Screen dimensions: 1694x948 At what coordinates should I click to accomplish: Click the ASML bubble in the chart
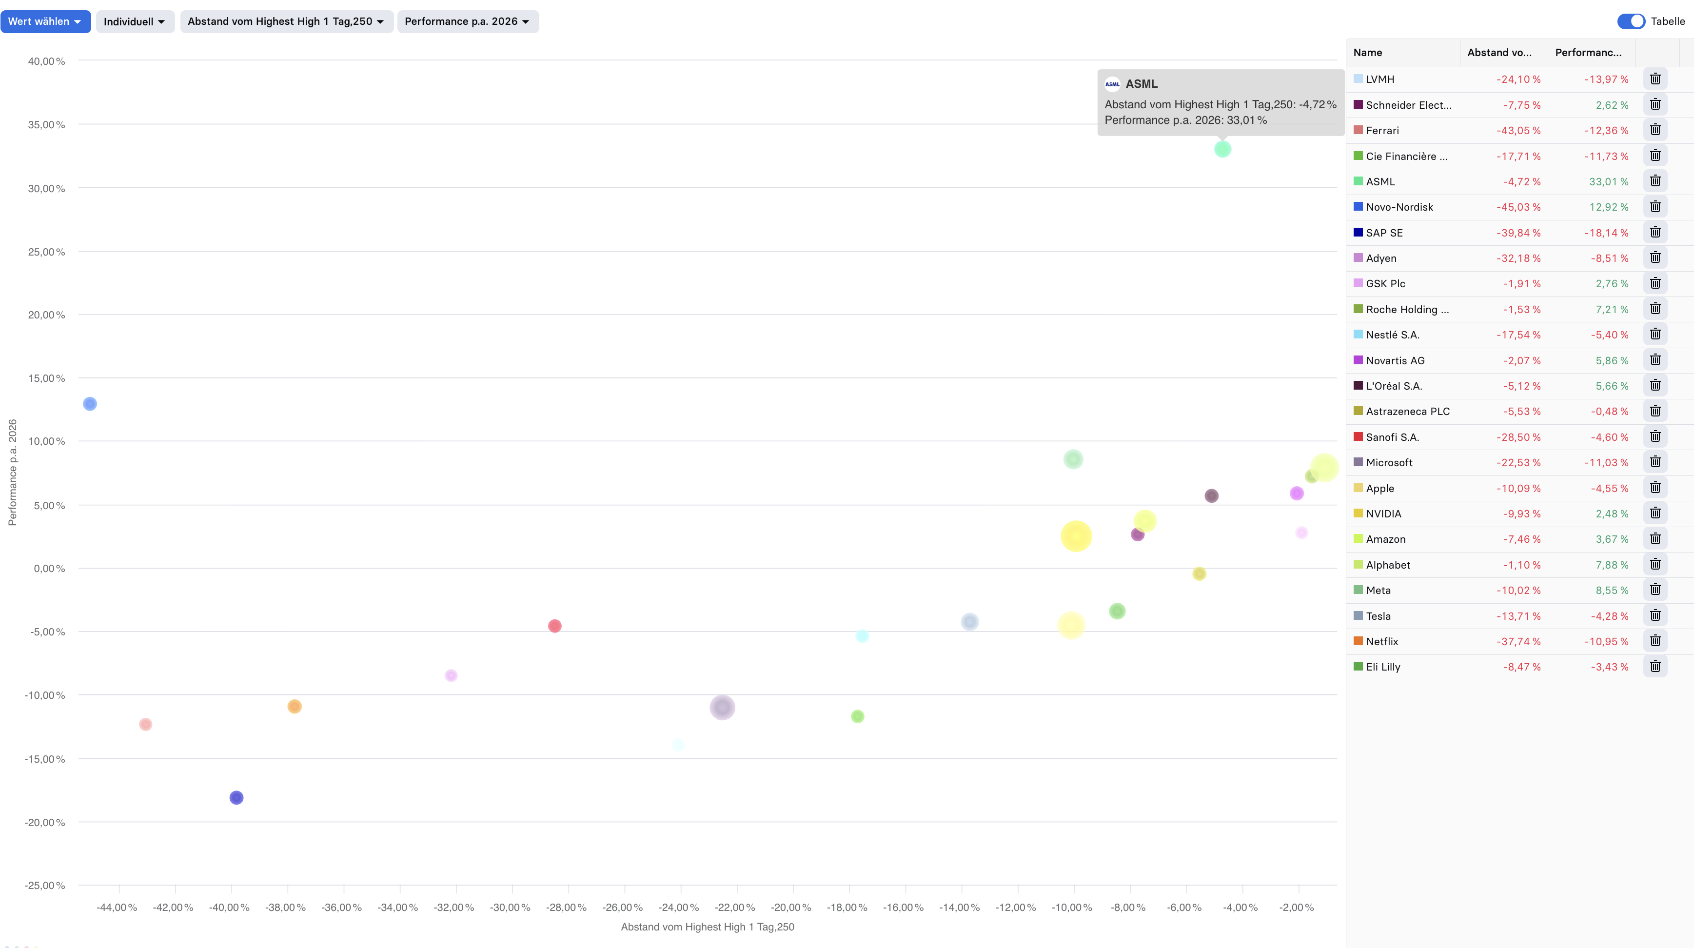point(1222,149)
